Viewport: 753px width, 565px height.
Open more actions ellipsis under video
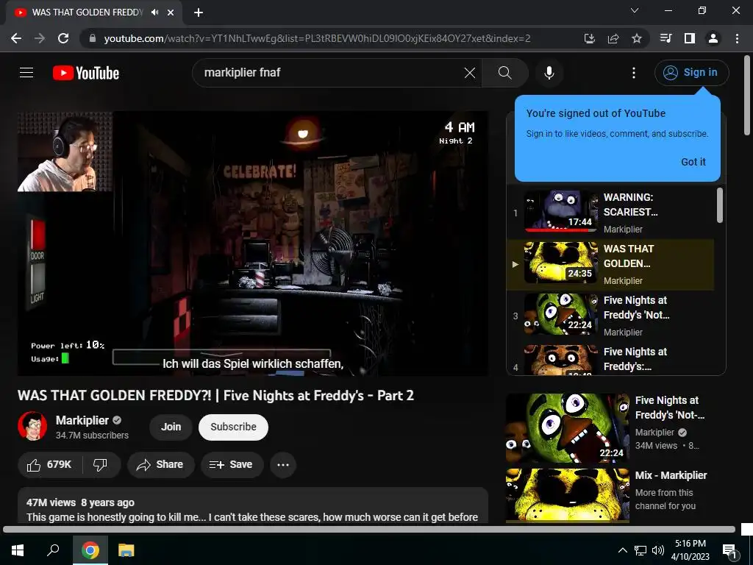283,465
